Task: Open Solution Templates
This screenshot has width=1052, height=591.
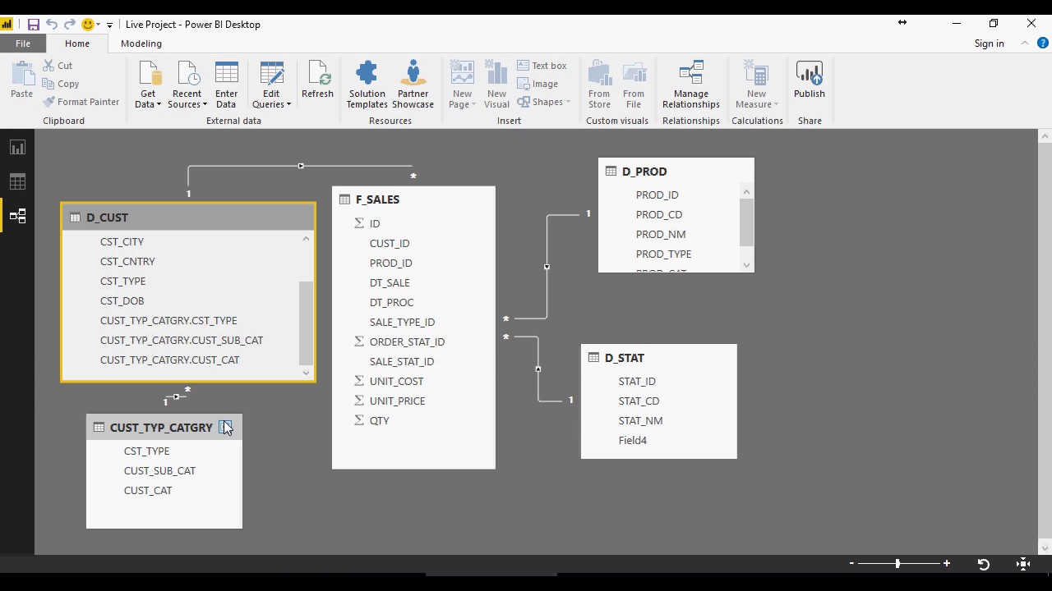Action: tap(367, 85)
